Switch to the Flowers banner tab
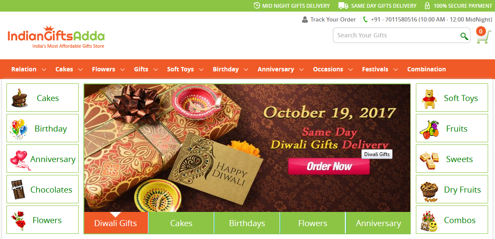This screenshot has width=495, height=239. click(313, 223)
